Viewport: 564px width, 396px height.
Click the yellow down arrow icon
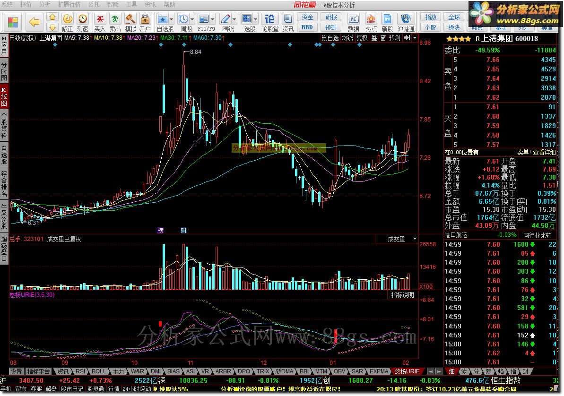click(52, 27)
